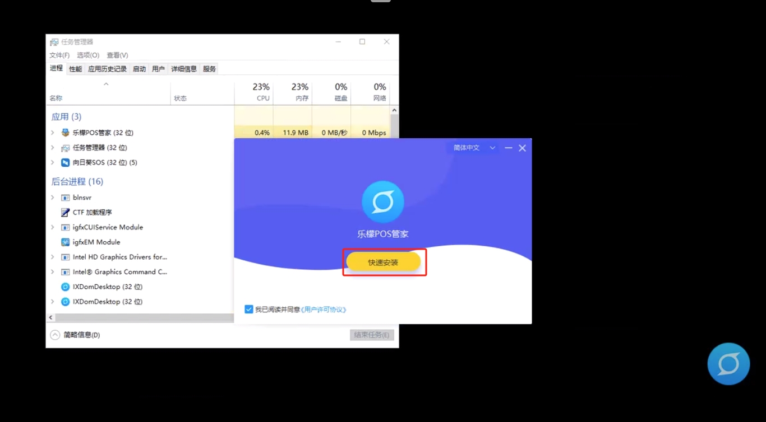The height and width of the screenshot is (422, 766).
Task: Select the 进程 tab
Action: (x=56, y=68)
